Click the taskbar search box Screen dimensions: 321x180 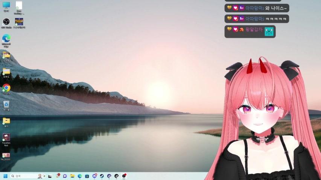[x=27, y=176]
